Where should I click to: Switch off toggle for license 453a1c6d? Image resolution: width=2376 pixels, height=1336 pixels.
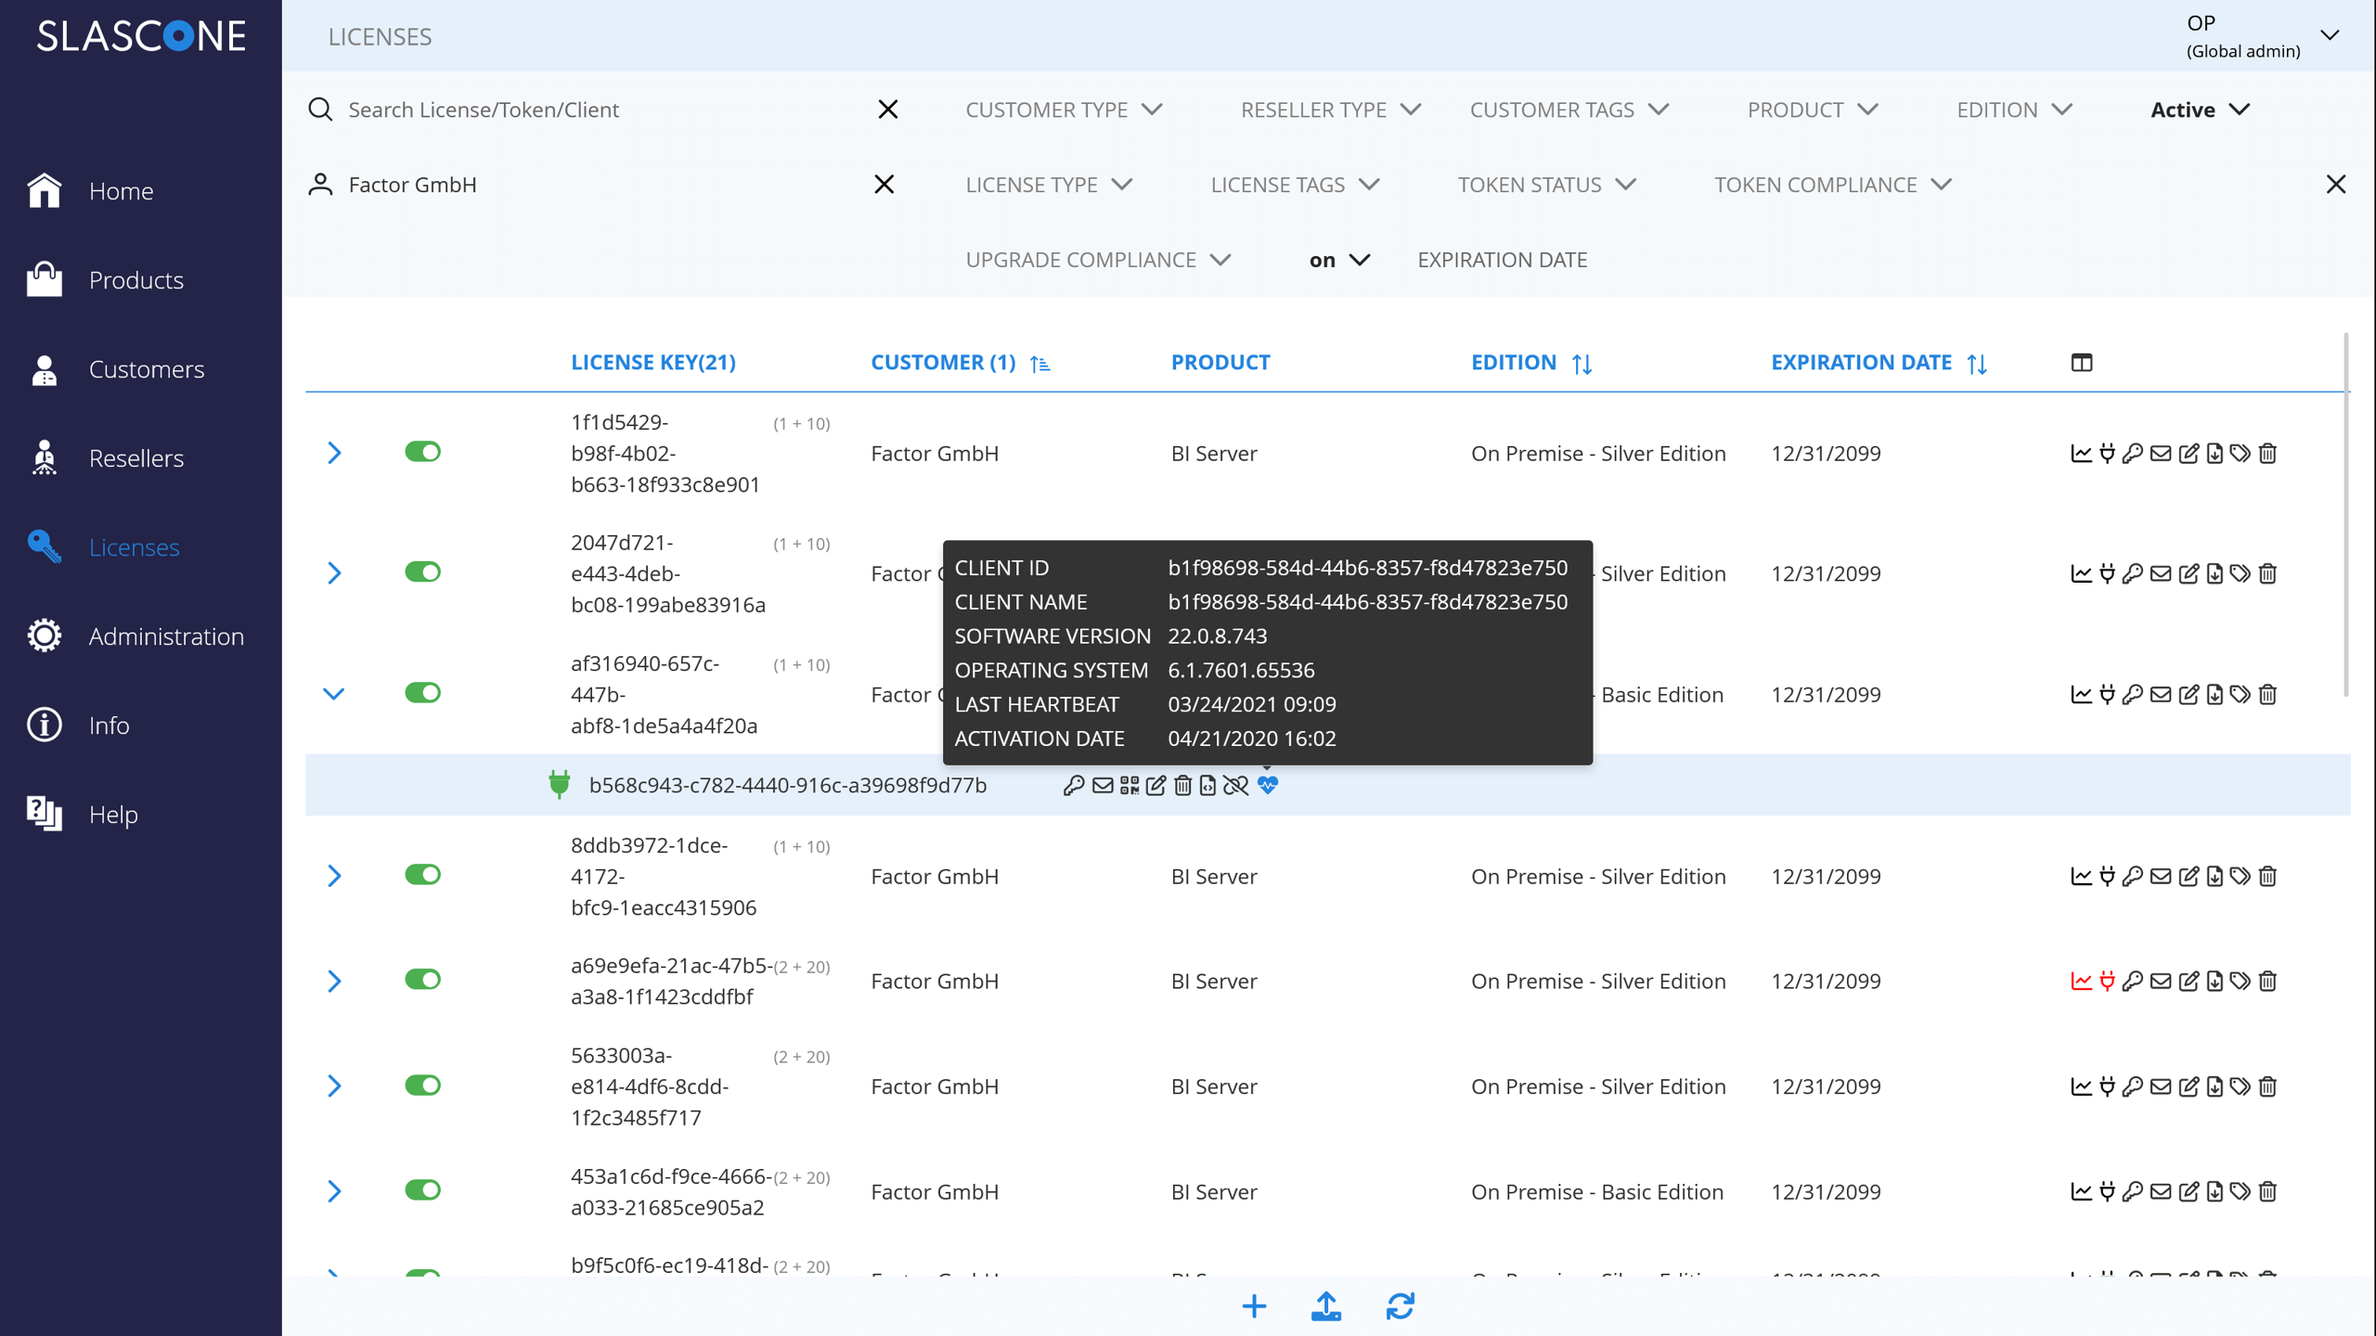click(x=422, y=1190)
